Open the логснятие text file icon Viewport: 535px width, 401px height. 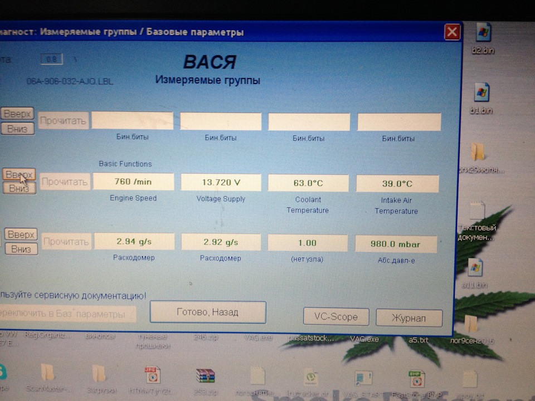257,376
